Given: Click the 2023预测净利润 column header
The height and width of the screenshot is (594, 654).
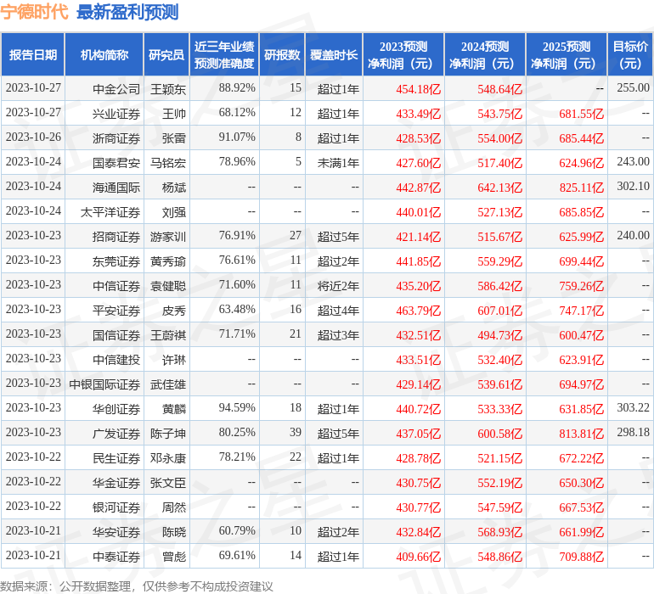Looking at the screenshot, I should click(x=403, y=54).
